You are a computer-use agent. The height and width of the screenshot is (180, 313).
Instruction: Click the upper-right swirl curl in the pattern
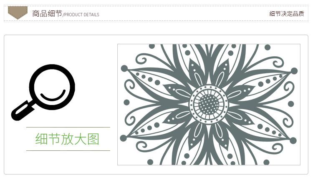pyautogui.click(x=278, y=62)
